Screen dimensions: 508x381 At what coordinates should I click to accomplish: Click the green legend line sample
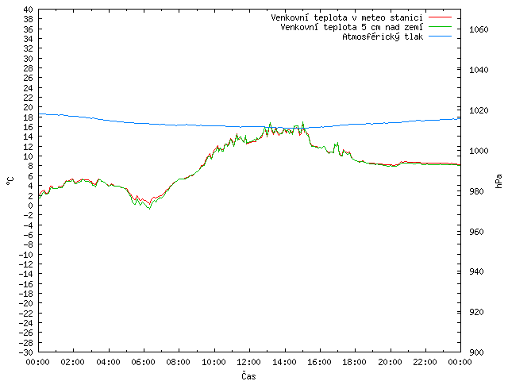(x=440, y=27)
